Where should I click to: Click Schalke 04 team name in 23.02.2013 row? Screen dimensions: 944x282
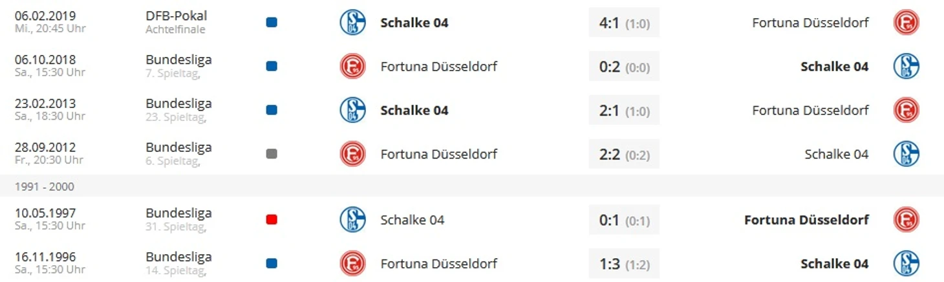(414, 110)
